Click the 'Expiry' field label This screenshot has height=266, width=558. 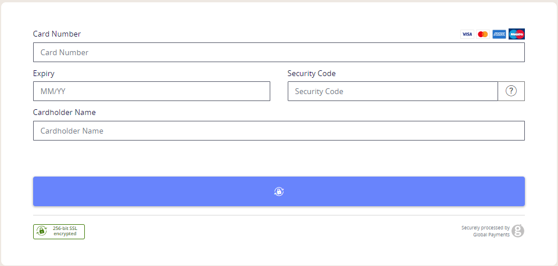[44, 73]
